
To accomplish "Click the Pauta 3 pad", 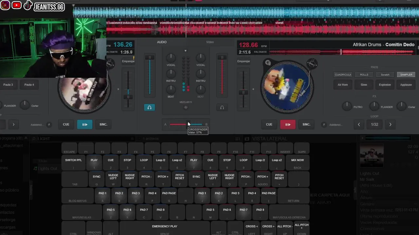I will [x=8, y=85].
